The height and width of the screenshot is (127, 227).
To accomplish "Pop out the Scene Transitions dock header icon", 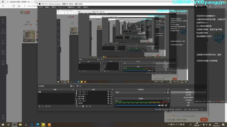I will point(168,89).
